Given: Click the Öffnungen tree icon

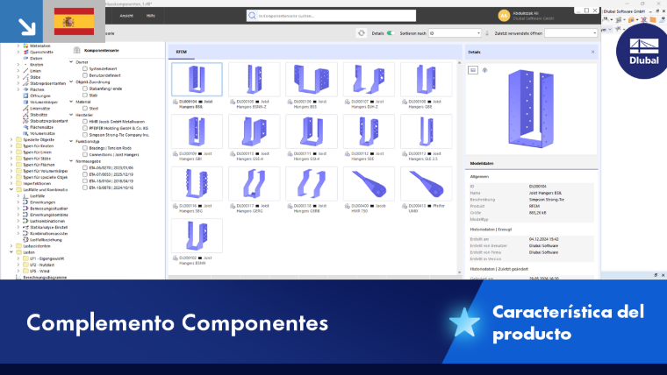Looking at the screenshot, I should pyautogui.click(x=25, y=96).
